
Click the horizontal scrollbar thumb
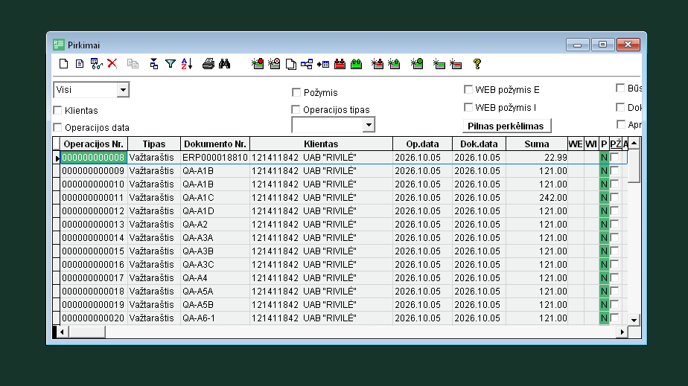tap(87, 332)
